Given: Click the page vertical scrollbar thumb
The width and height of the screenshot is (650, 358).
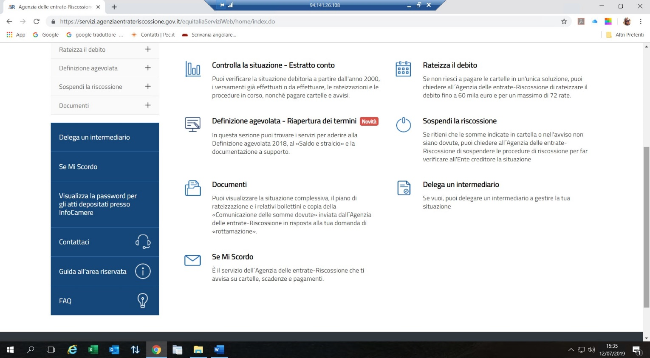Looking at the screenshot, I should [x=646, y=227].
